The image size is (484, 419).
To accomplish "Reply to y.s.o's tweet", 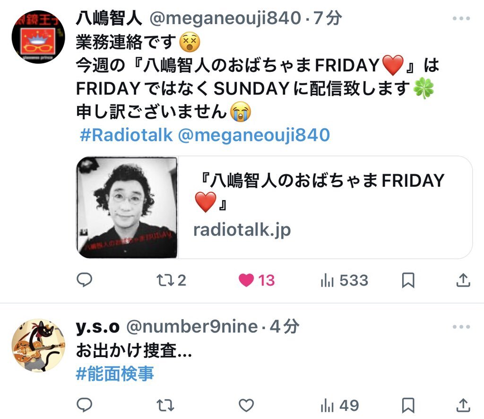I will click(84, 405).
